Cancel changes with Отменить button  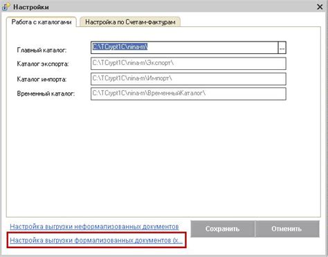pyautogui.click(x=287, y=229)
